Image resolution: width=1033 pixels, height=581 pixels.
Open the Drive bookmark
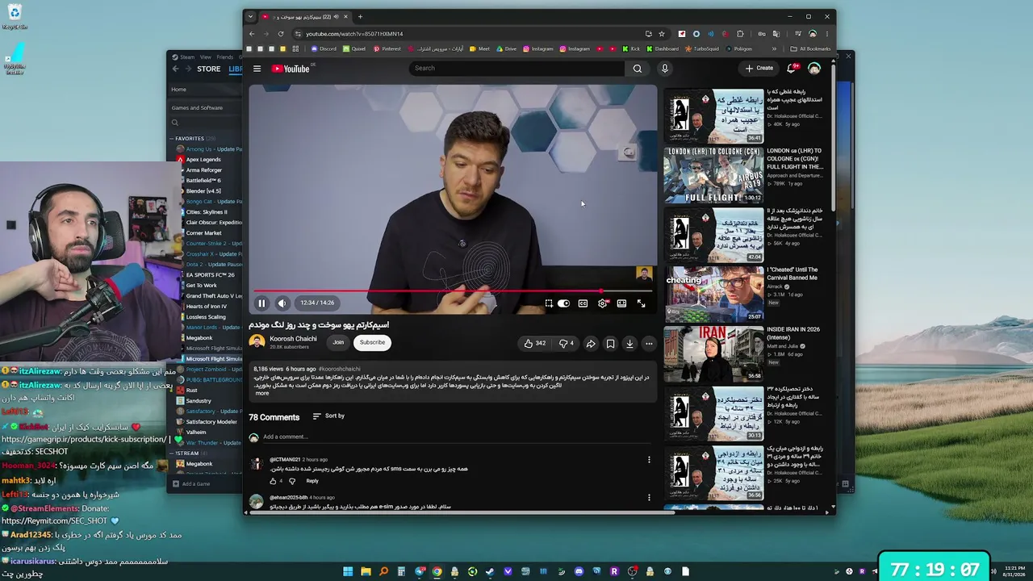click(506, 49)
